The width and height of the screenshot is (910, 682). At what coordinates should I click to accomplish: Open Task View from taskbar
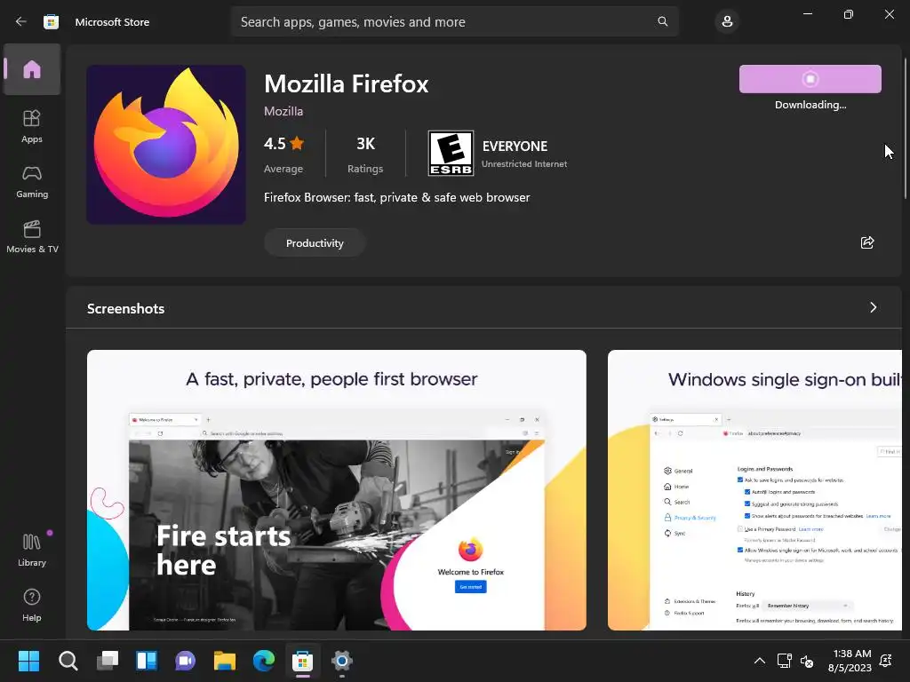108,661
